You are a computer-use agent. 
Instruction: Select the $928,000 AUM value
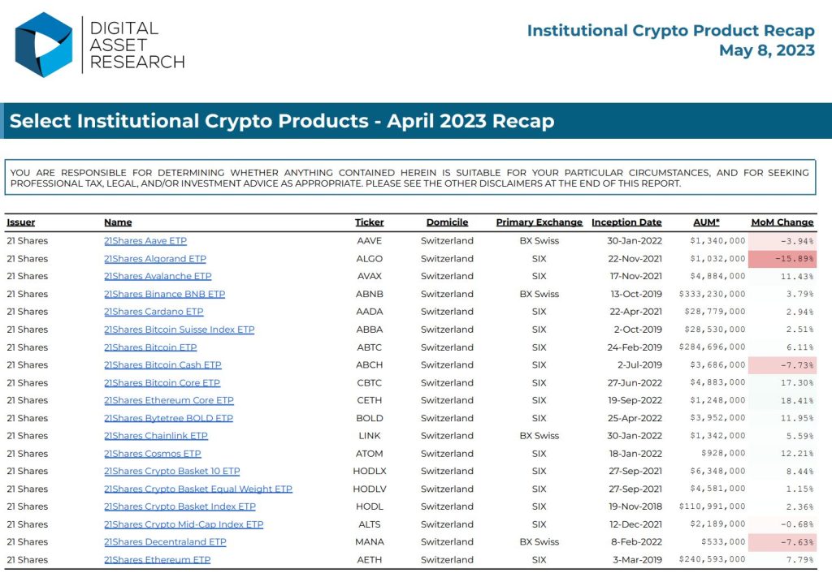click(x=723, y=453)
